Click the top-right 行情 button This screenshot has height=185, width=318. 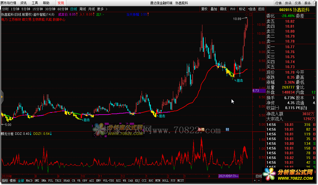(x=278, y=3)
